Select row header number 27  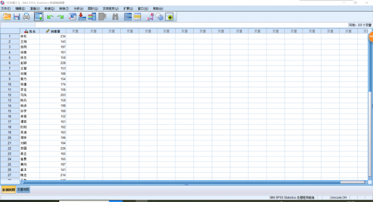coord(10,175)
